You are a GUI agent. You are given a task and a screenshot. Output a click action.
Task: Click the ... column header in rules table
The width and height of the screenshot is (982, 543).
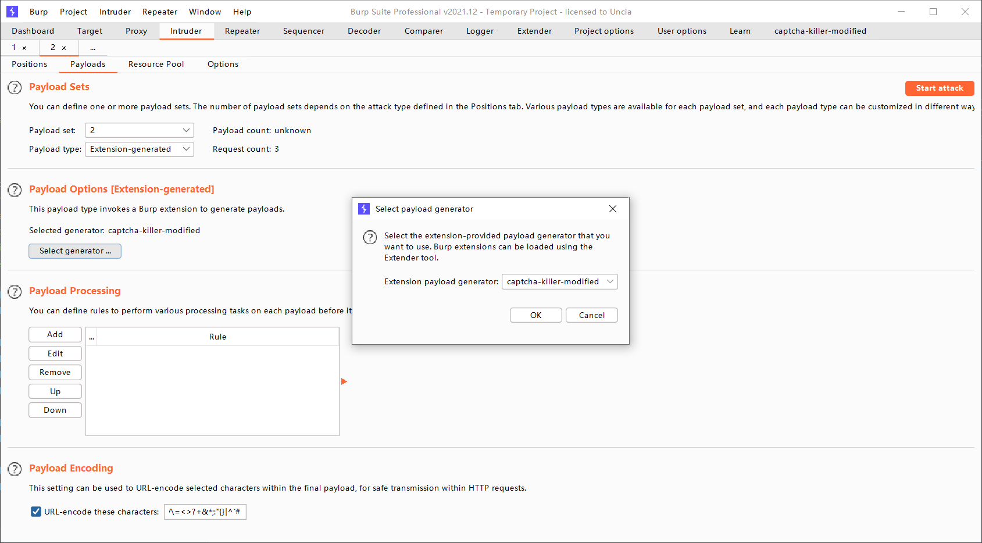pyautogui.click(x=91, y=337)
